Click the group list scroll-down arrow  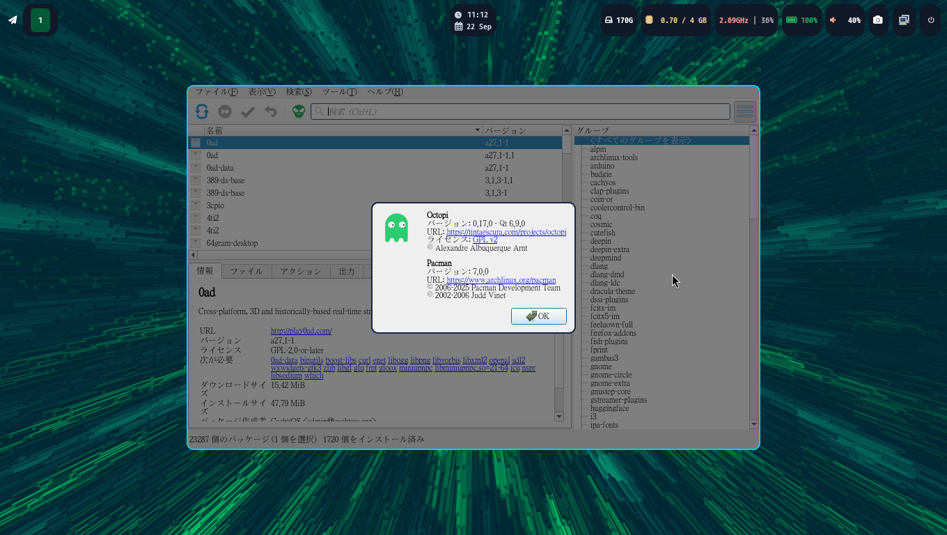(753, 424)
